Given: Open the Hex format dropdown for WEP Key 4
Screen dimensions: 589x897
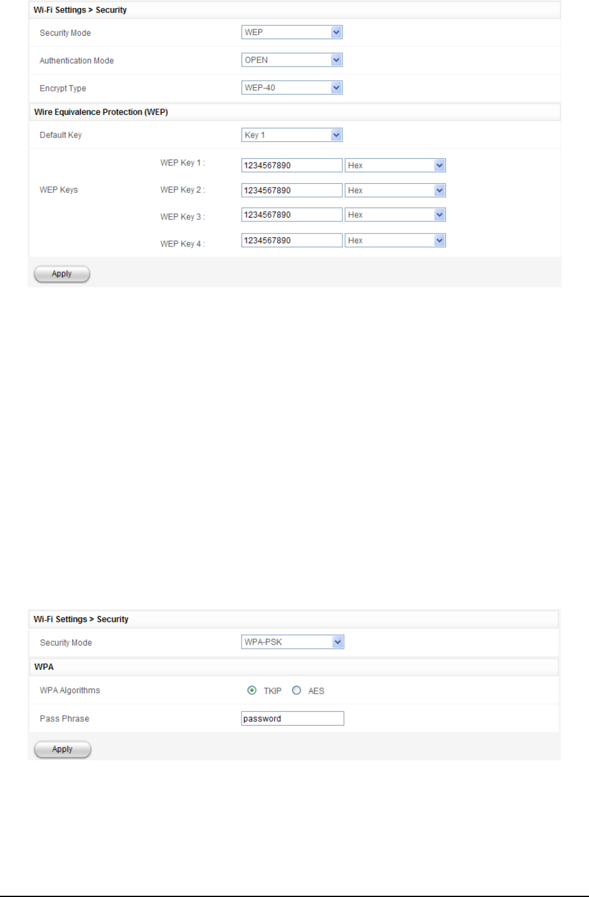Looking at the screenshot, I should [395, 240].
